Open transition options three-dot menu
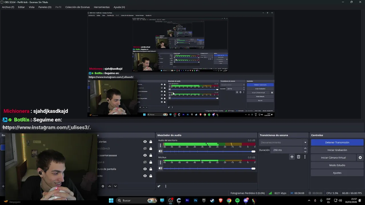Image resolution: width=365 pixels, height=205 pixels. point(305,157)
